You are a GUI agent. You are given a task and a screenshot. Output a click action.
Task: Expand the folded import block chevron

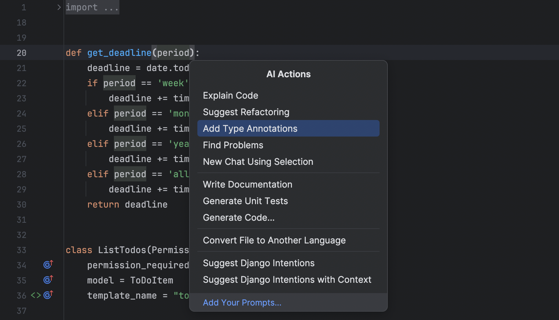click(x=59, y=7)
